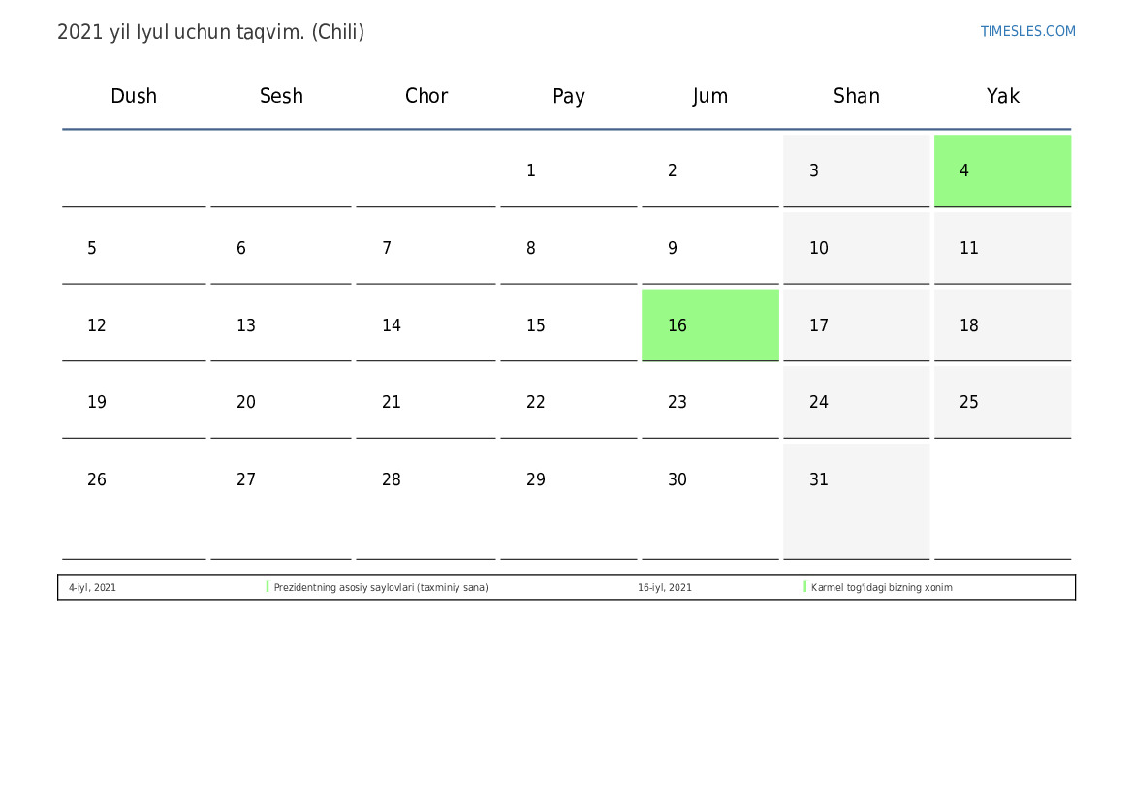Click the Shan weekday column header
This screenshot has width=1133, height=801.
(856, 96)
